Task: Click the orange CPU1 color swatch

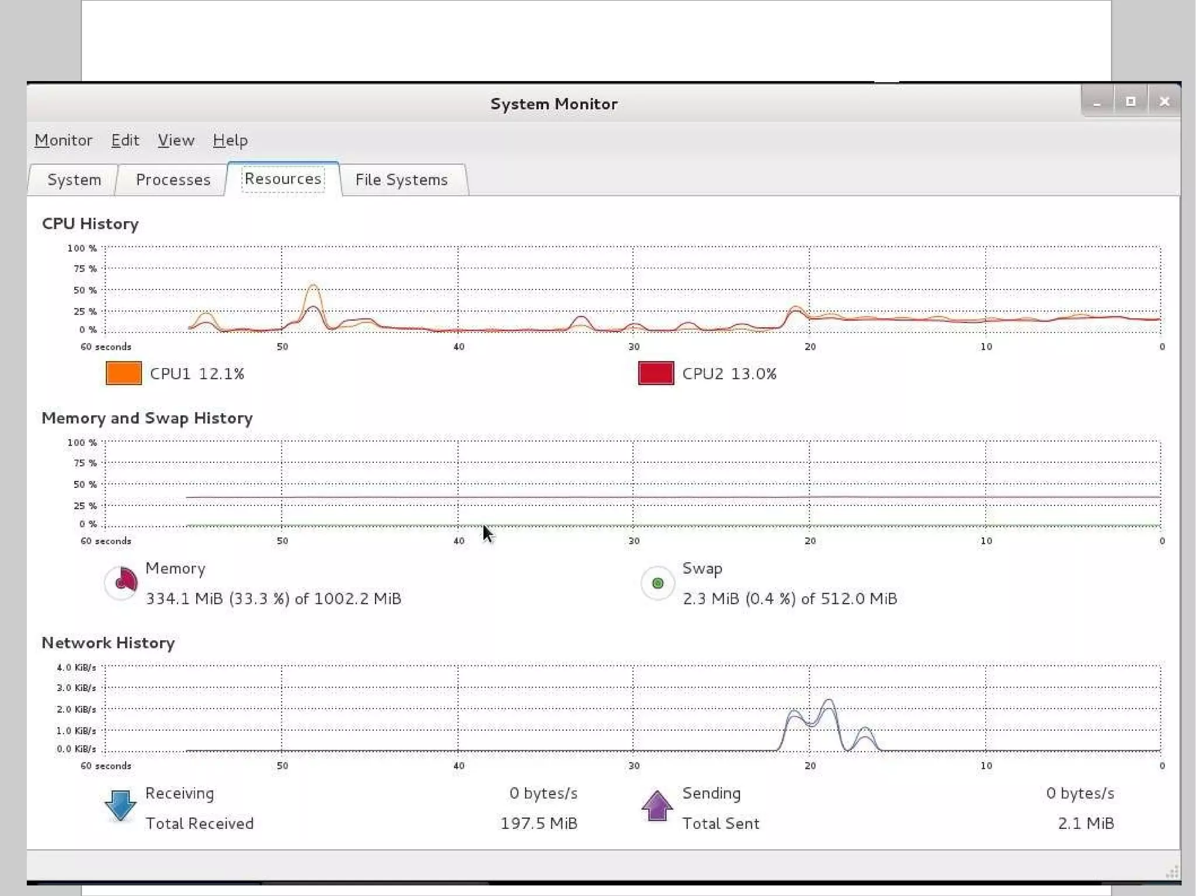Action: tap(123, 373)
